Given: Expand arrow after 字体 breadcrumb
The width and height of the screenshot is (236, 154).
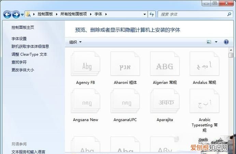Looking at the screenshot, I should pyautogui.click(x=106, y=14).
